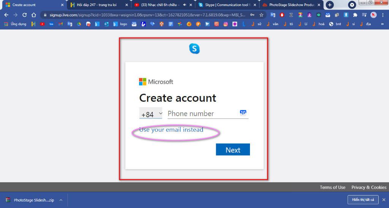Open the văn bookmark

point(272,24)
